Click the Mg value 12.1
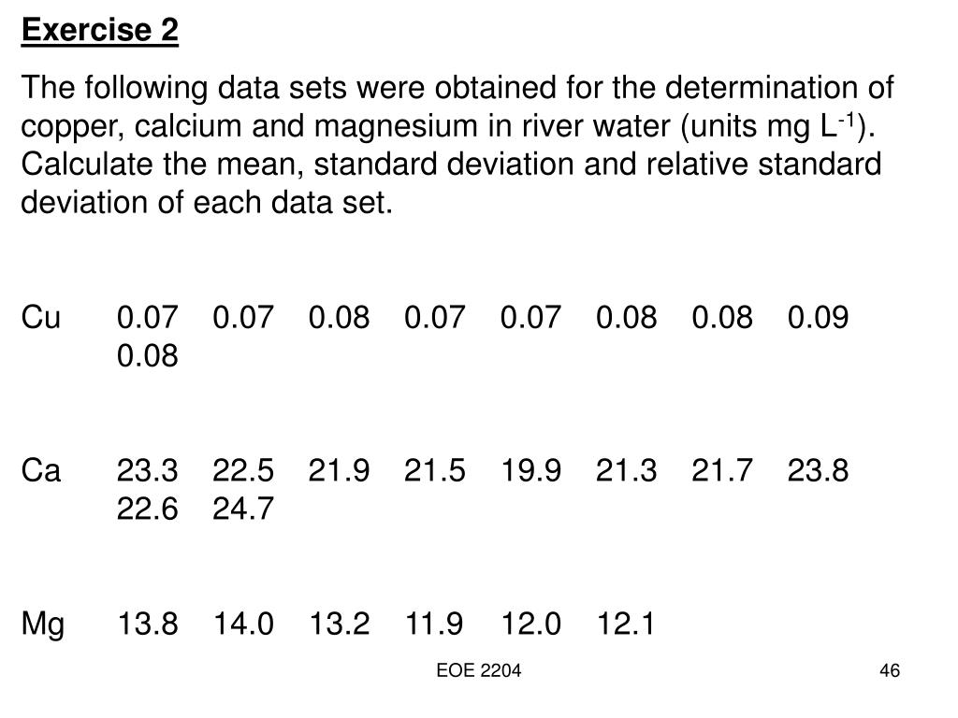The width and height of the screenshot is (958, 718). pyautogui.click(x=625, y=624)
